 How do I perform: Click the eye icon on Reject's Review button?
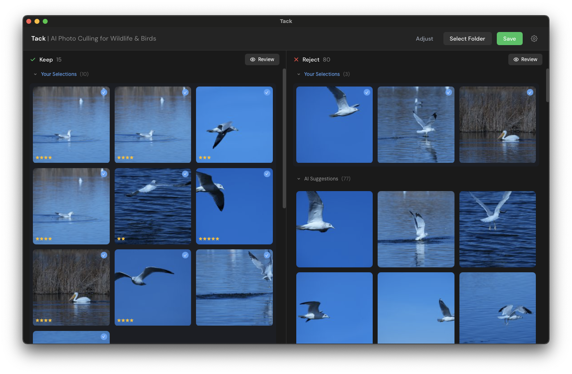(515, 59)
